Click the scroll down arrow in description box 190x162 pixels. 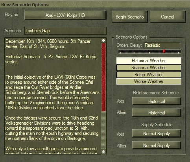[103, 152]
